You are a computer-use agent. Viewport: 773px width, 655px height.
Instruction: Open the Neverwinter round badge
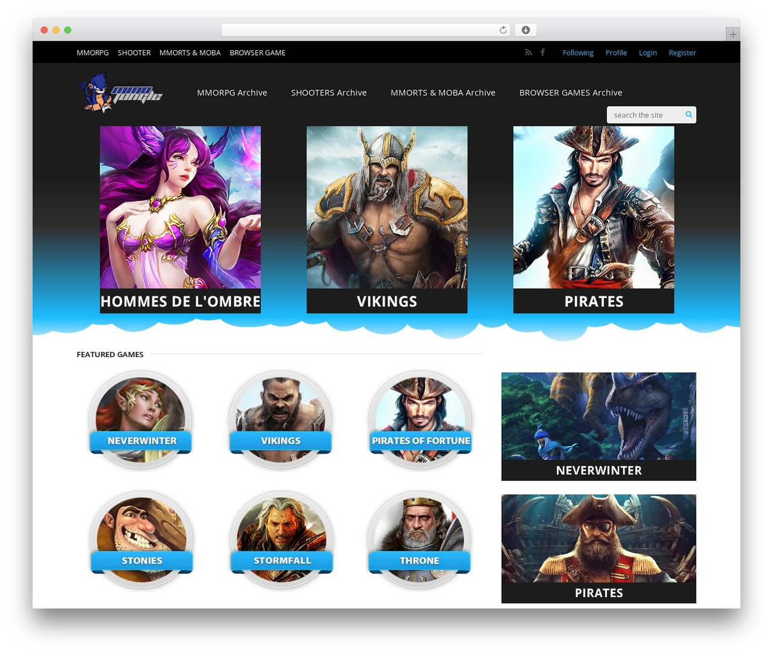[x=141, y=419]
